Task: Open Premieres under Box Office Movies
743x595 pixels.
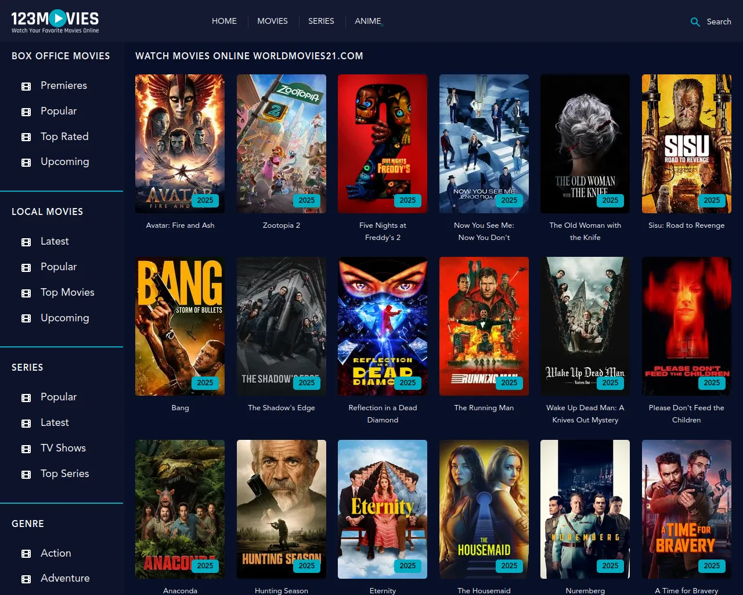Action: tap(64, 85)
